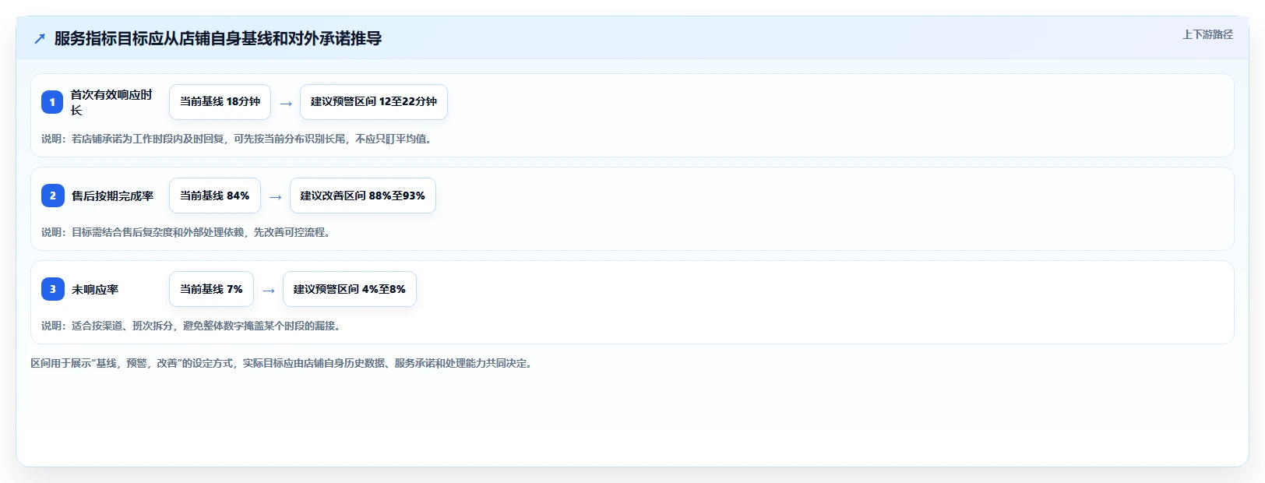Click the 首次有效响应时长 metric label
Image resolution: width=1265 pixels, height=483 pixels.
pyautogui.click(x=111, y=102)
